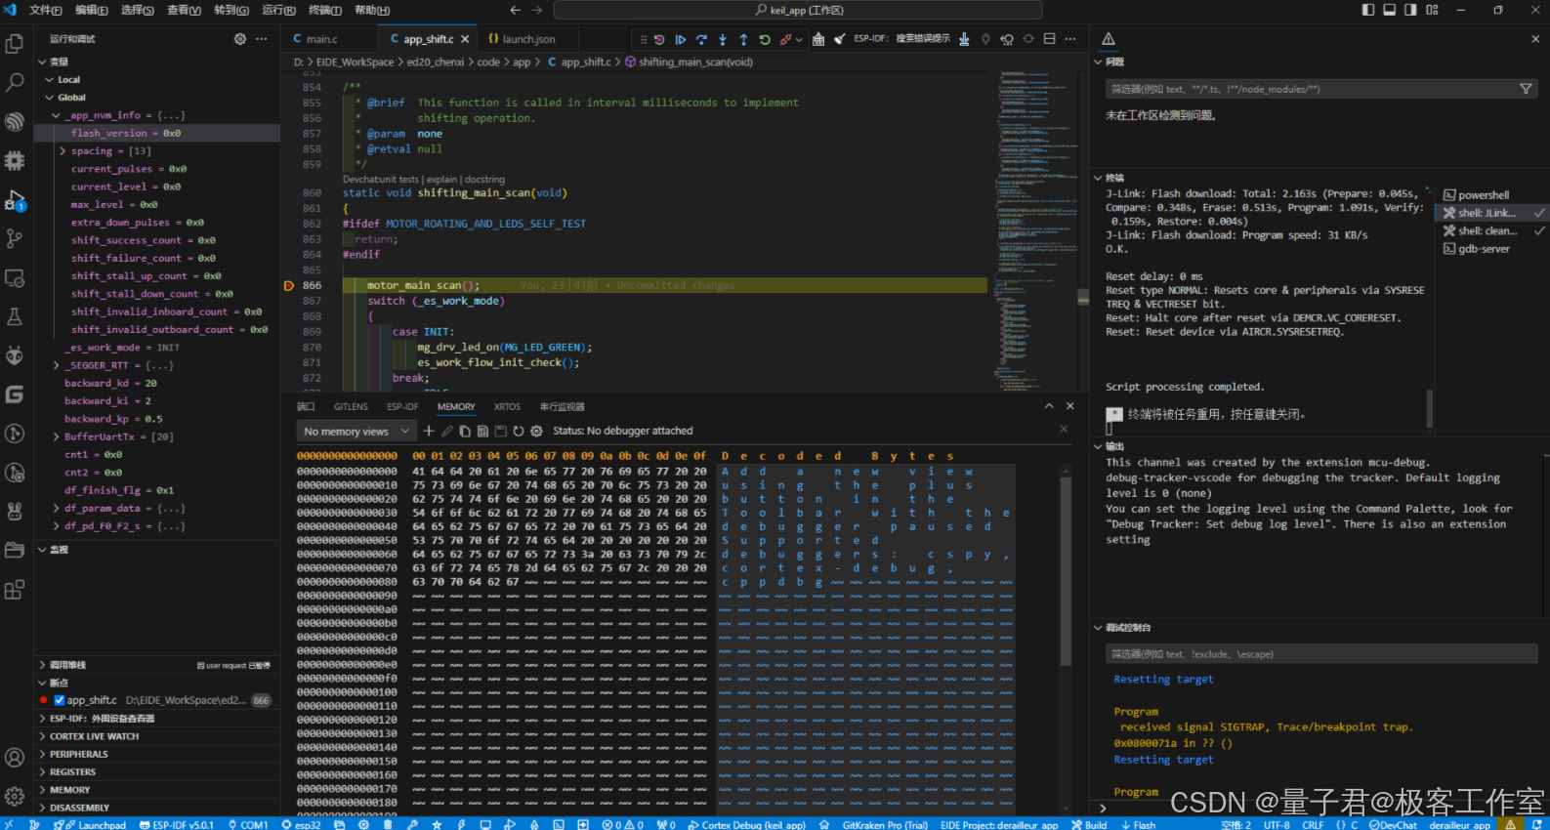
Task: Expand the CORTEX LIVE WATCH section
Action: click(156, 736)
